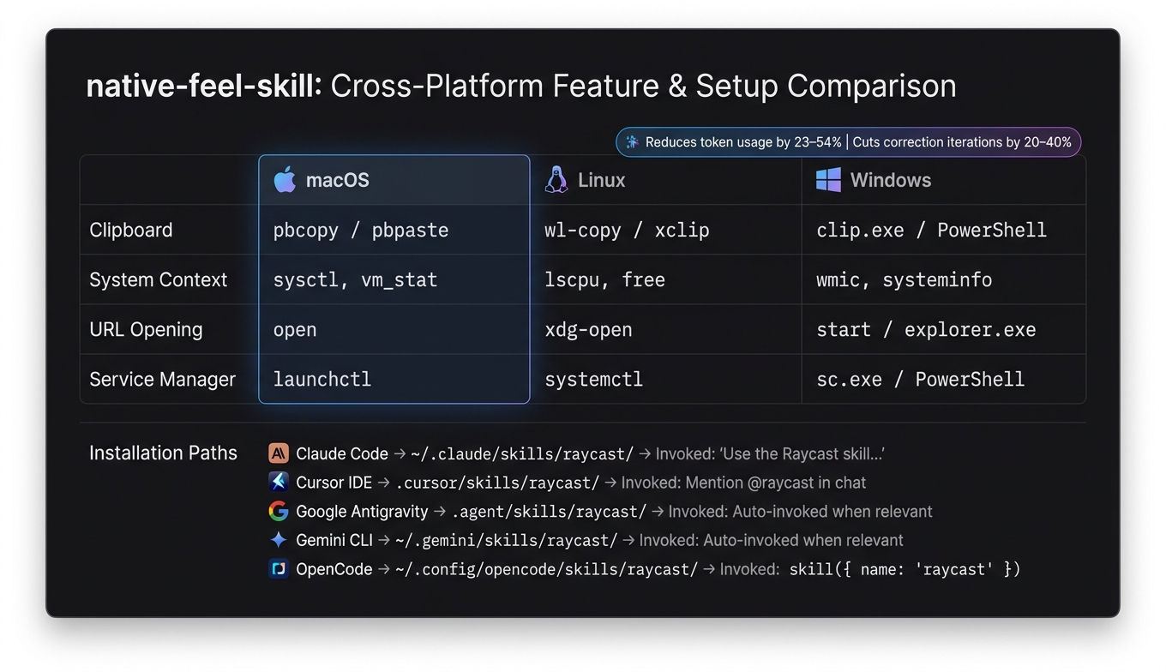Click the 'OpenCode' name label

point(334,569)
